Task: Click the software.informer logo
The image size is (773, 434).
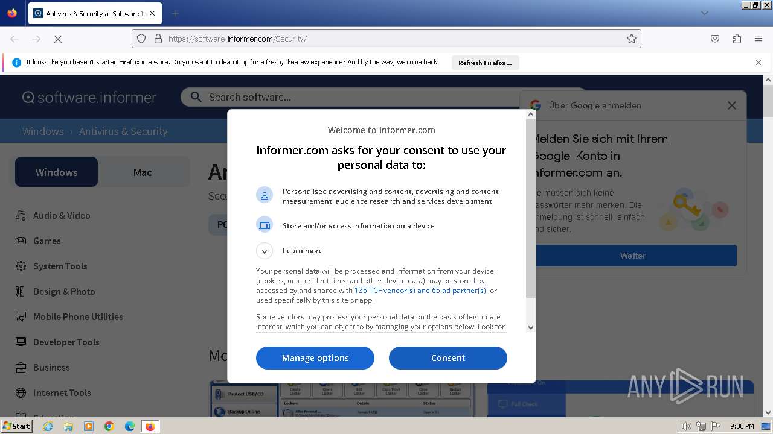Action: [89, 98]
